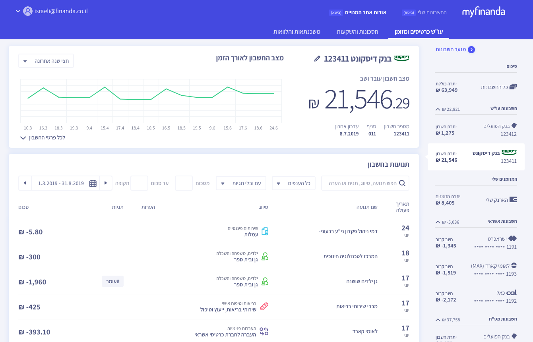Select ישראכרט card icon
533x342 pixels.
point(513,238)
